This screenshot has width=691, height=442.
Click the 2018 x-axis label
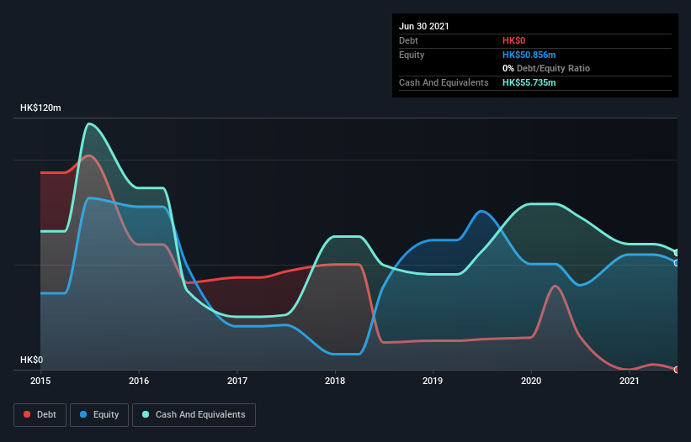click(335, 381)
